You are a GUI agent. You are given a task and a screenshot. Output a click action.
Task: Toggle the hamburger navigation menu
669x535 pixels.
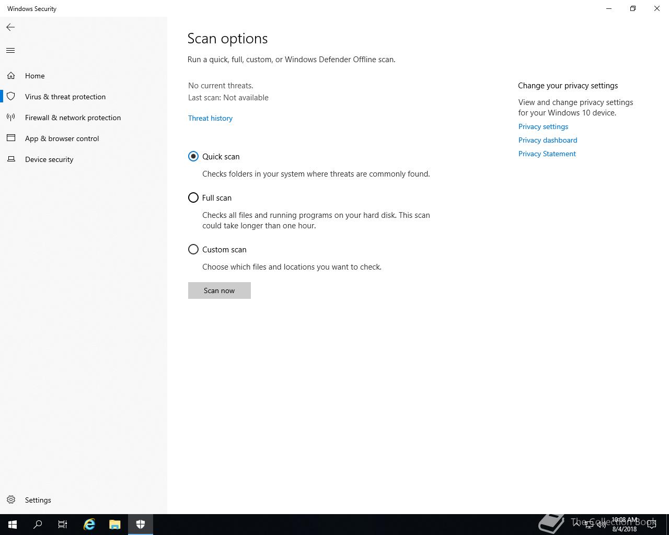point(10,50)
